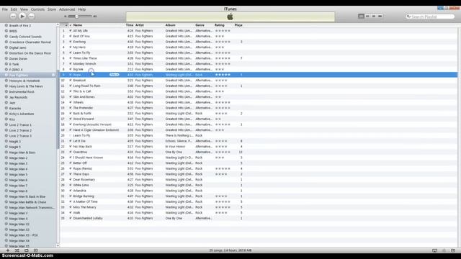Click the Ping button on the selected song
This screenshot has width=461, height=259.
(x=114, y=75)
